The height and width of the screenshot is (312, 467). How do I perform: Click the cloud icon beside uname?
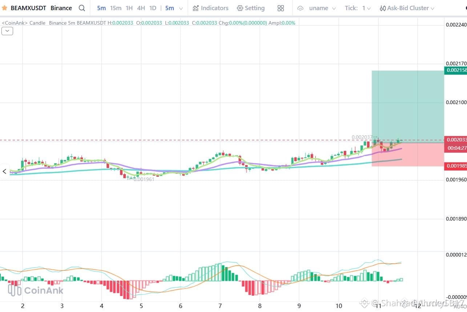(301, 8)
